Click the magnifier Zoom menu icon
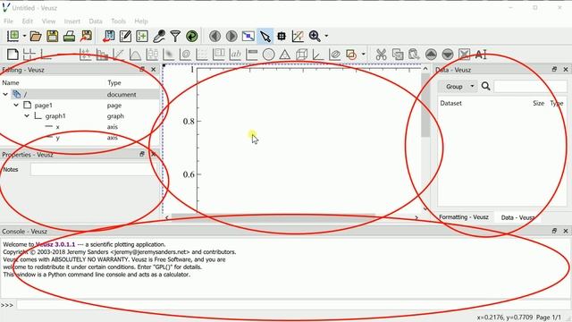 [315, 36]
